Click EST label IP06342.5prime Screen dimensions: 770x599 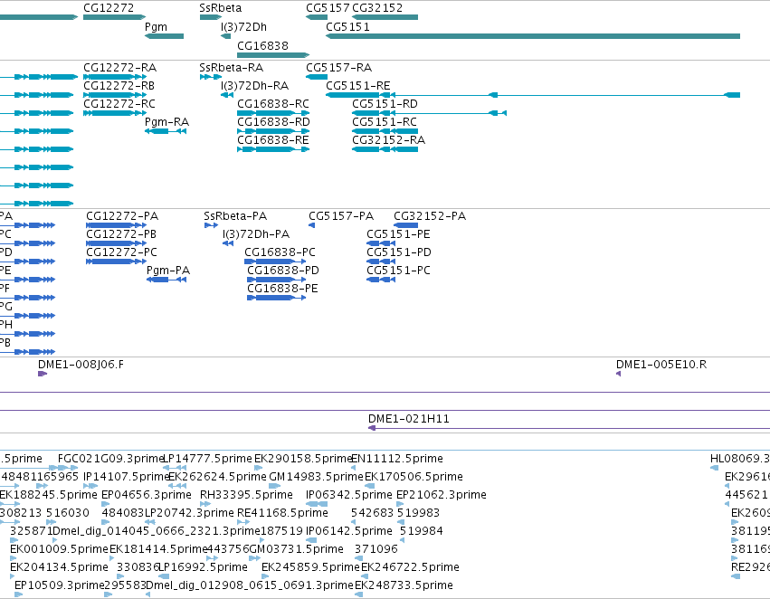point(349,495)
